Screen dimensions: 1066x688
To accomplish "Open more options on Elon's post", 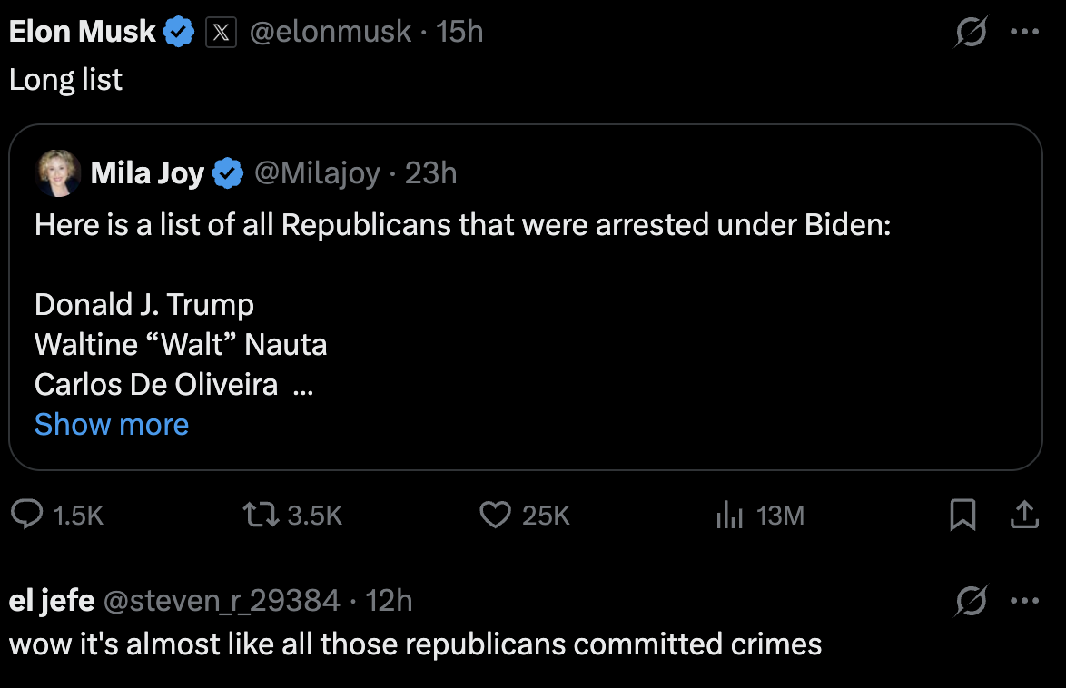I will pos(1024,33).
